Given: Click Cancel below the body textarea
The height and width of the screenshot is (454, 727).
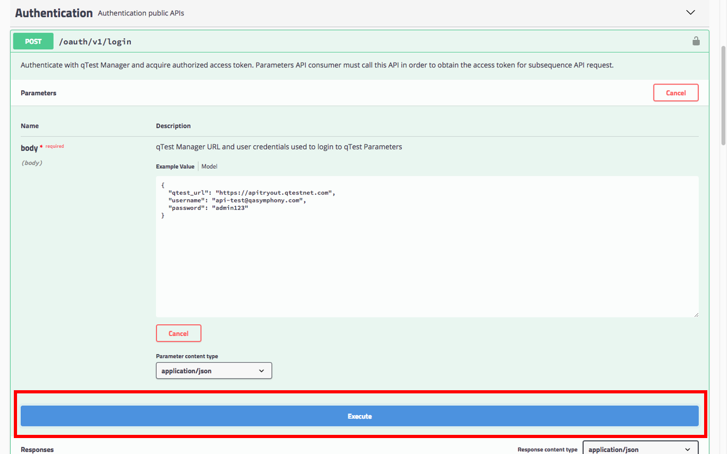Looking at the screenshot, I should click(x=178, y=333).
